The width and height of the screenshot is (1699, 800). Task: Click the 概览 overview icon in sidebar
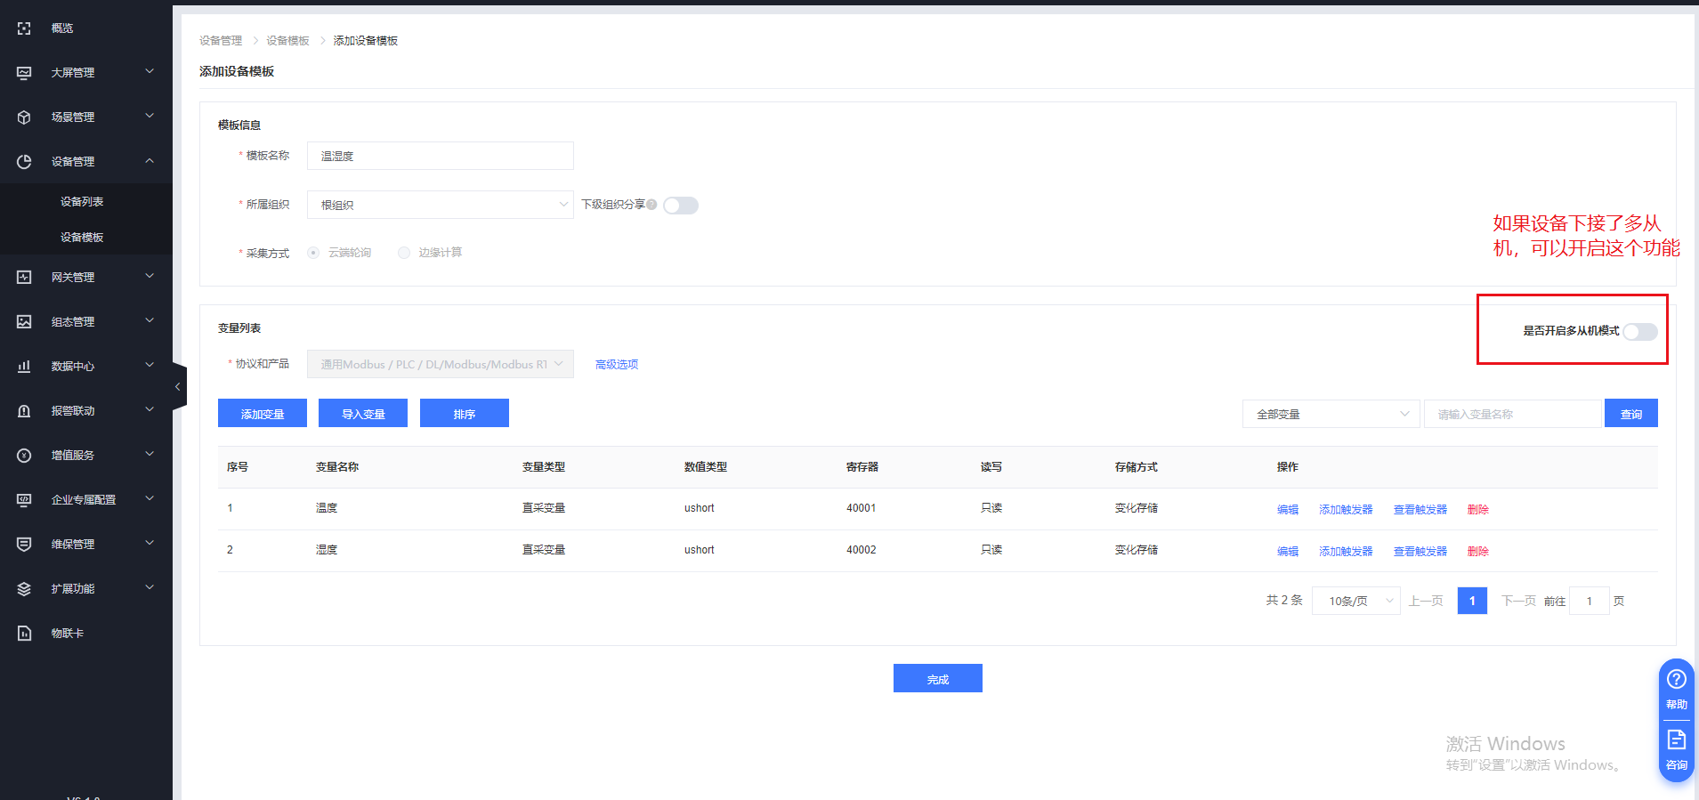[24, 28]
